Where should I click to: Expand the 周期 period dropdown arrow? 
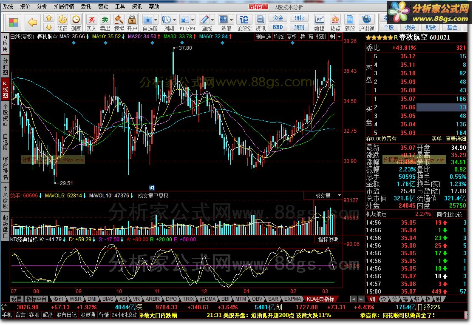[174, 20]
